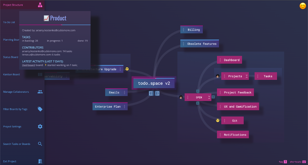This screenshot has height=165, width=308.
Task: Click the 'done: 19' text
Action: [x=83, y=41]
